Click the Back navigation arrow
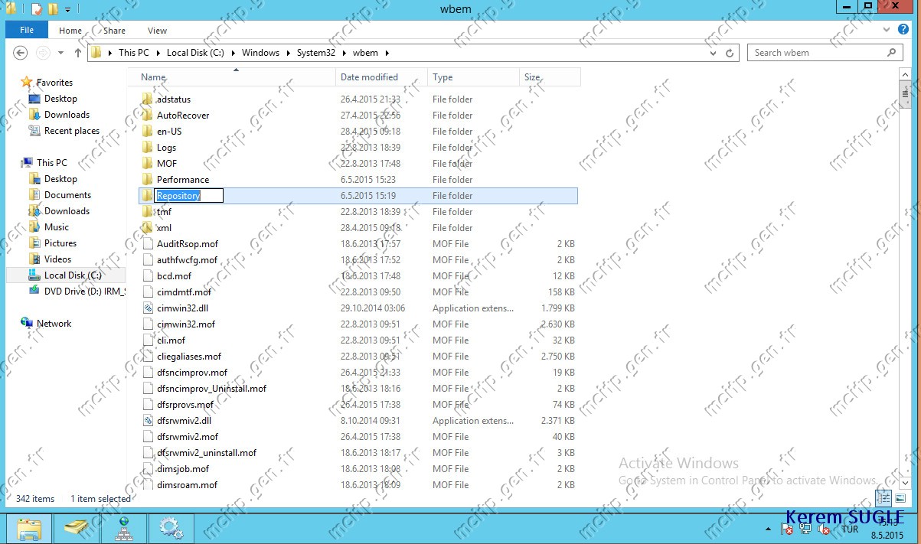Viewport: 921px width, 544px height. click(x=21, y=53)
